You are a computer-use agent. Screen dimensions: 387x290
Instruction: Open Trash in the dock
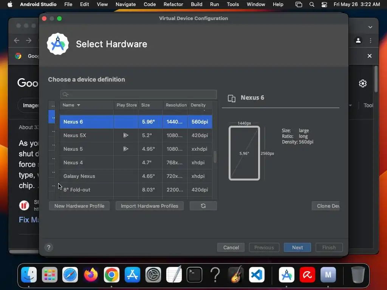pos(358,275)
